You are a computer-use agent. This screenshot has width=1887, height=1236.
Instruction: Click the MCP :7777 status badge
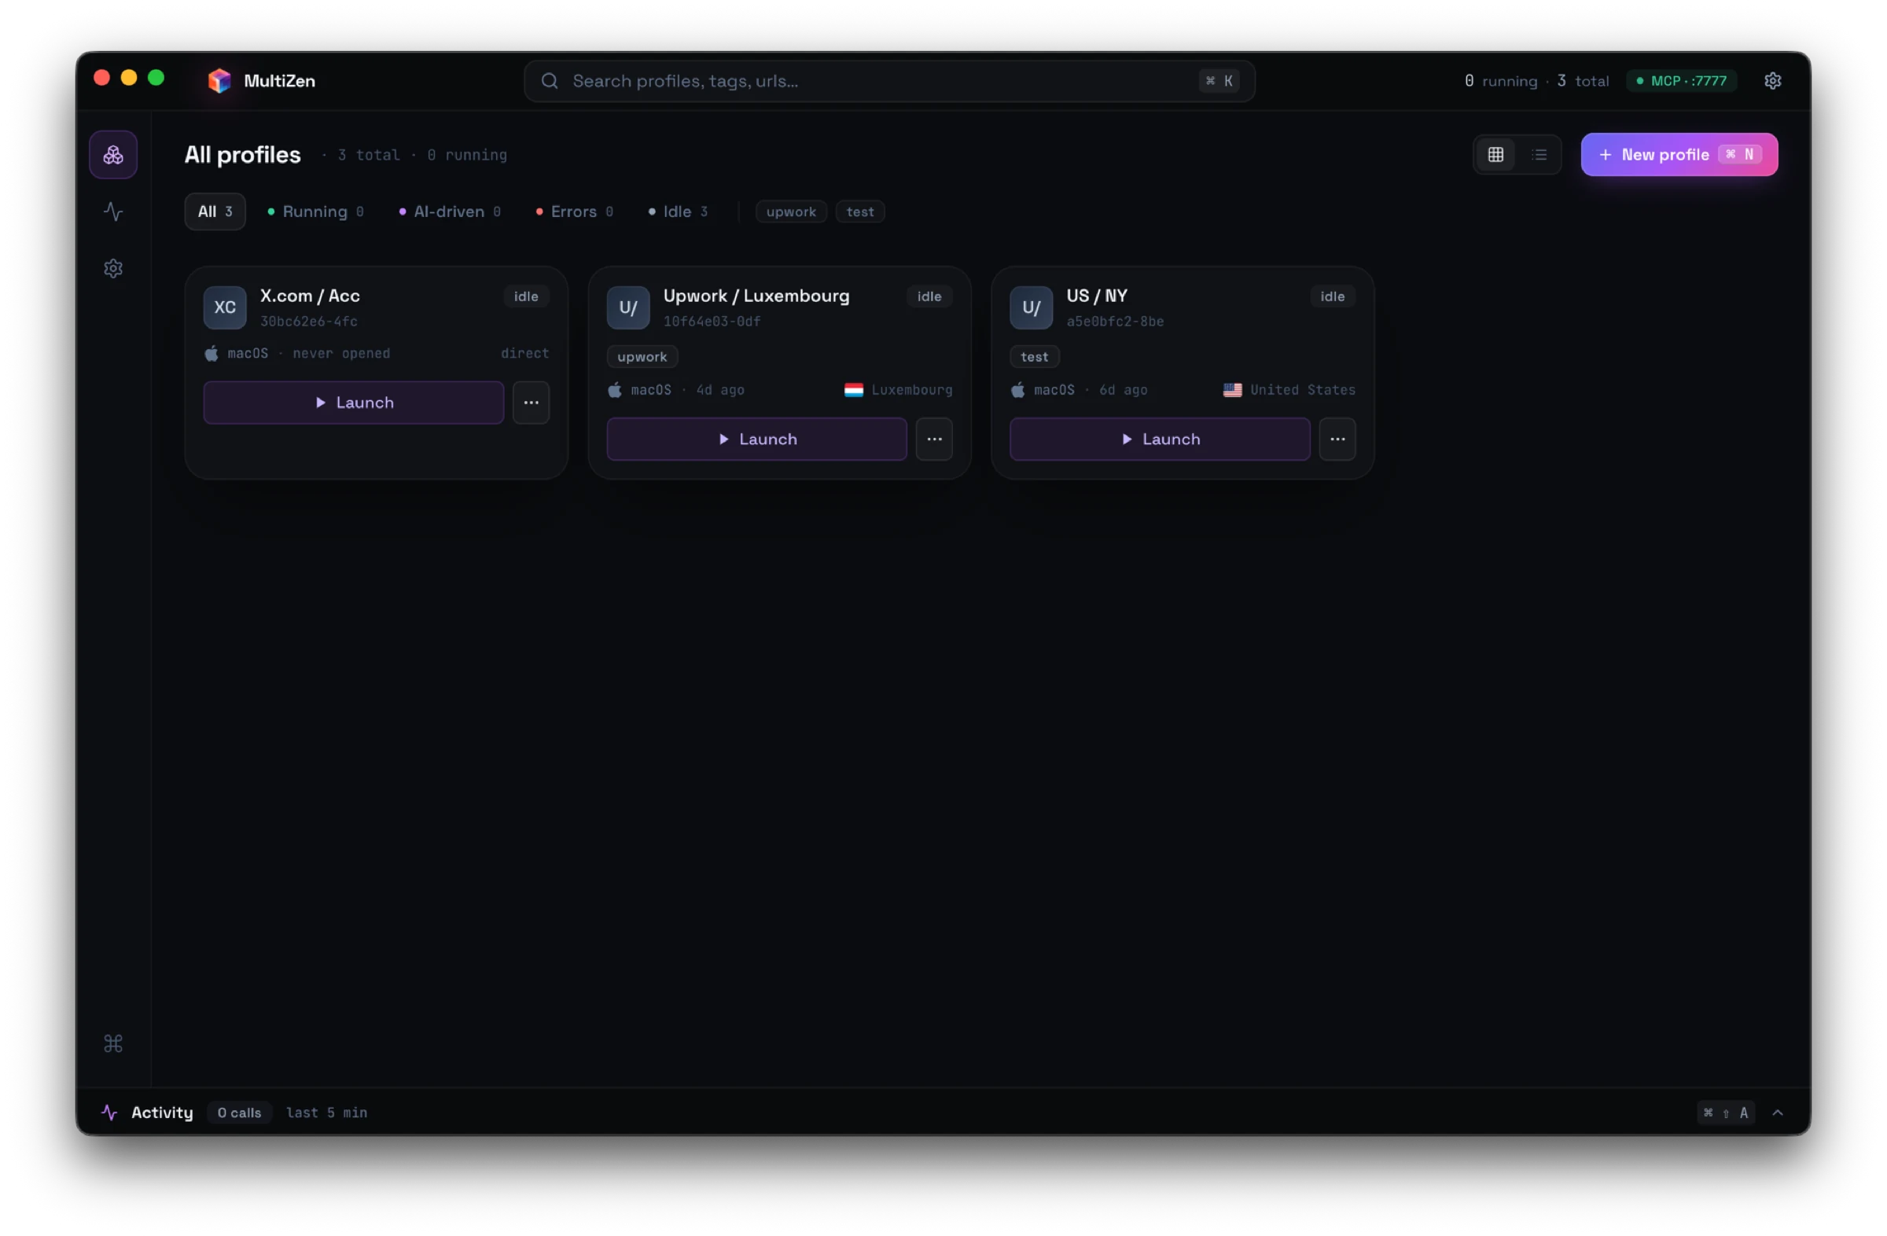(x=1682, y=81)
